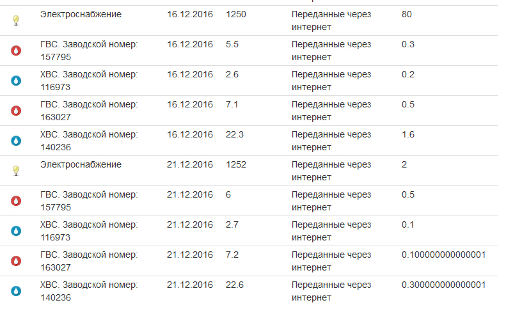Click the long value 0.300000000000001
This screenshot has width=522, height=314.
coord(444,285)
